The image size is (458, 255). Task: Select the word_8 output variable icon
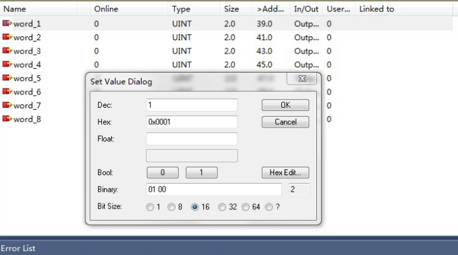click(7, 119)
